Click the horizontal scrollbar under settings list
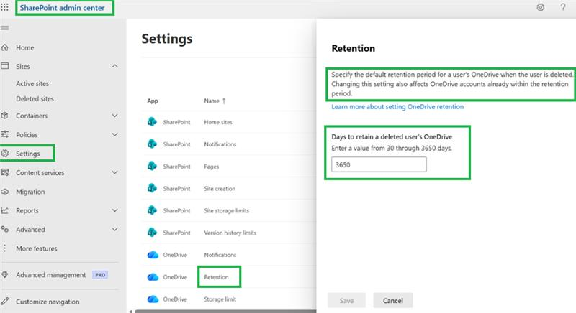Screen dimensions: 576x313 click(225, 311)
